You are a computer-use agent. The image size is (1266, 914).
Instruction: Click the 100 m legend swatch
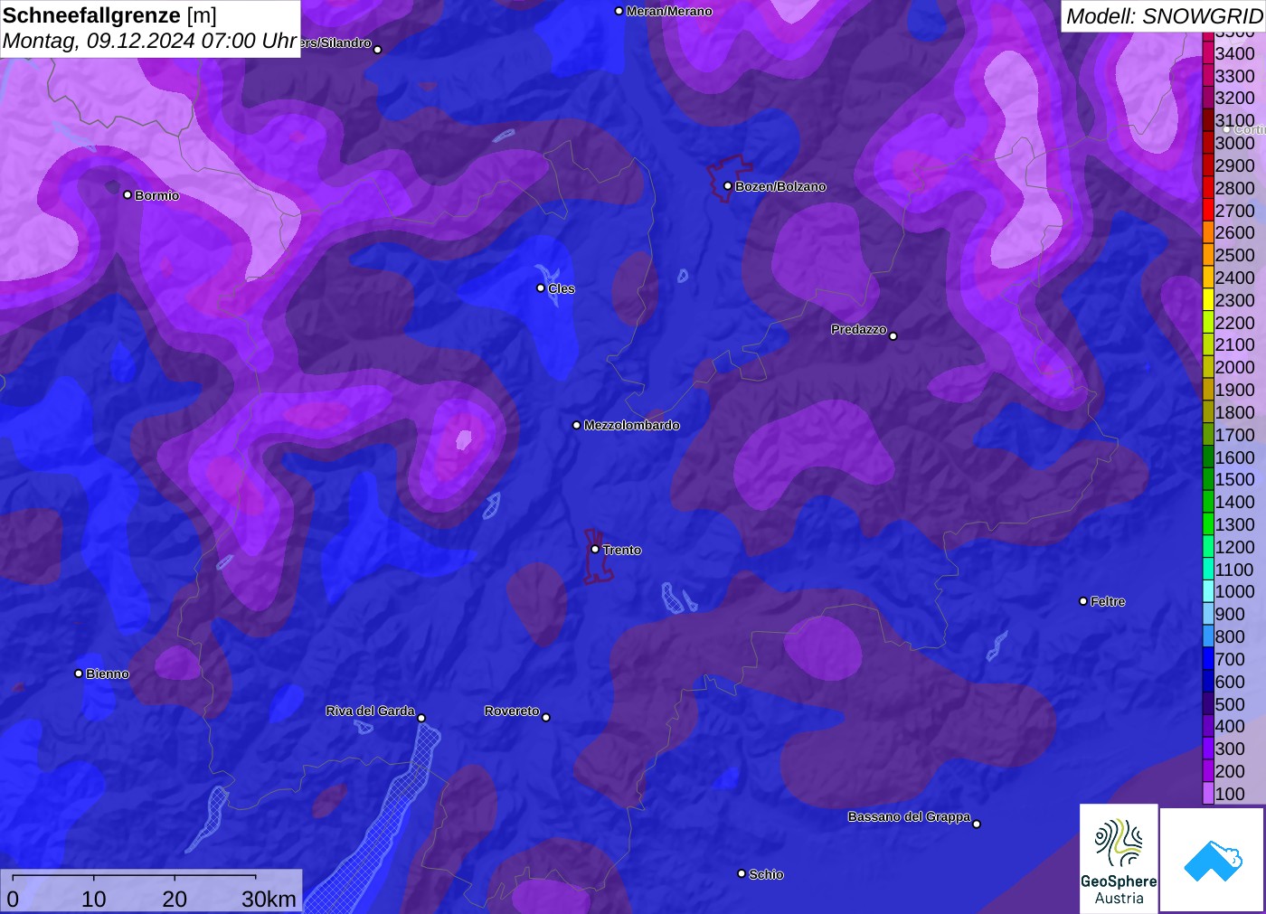(x=1208, y=794)
